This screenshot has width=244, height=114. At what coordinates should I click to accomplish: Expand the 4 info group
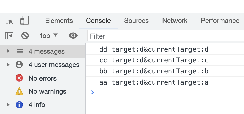8,105
